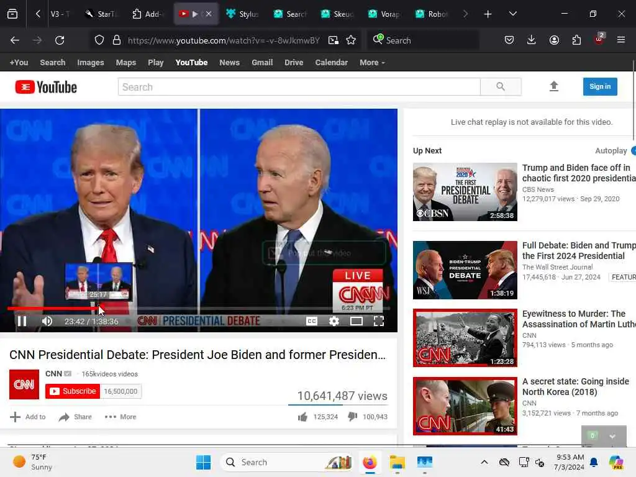636x477 pixels.
Task: Switch to the Vorap tab
Action: point(385,14)
